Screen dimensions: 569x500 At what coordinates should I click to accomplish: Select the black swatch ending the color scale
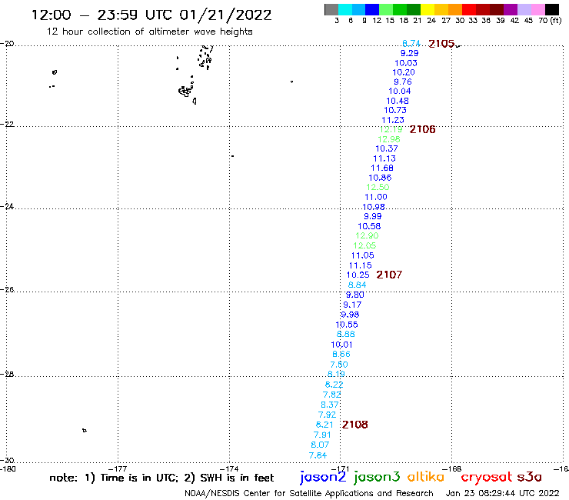tap(552, 9)
